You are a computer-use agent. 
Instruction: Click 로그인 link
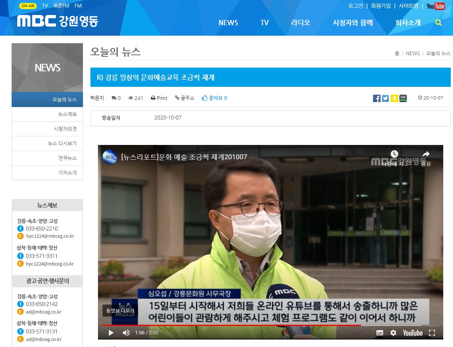pyautogui.click(x=355, y=6)
